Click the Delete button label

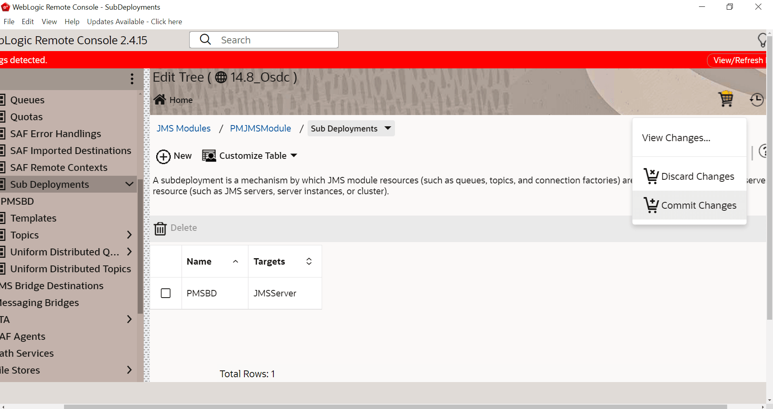point(184,228)
